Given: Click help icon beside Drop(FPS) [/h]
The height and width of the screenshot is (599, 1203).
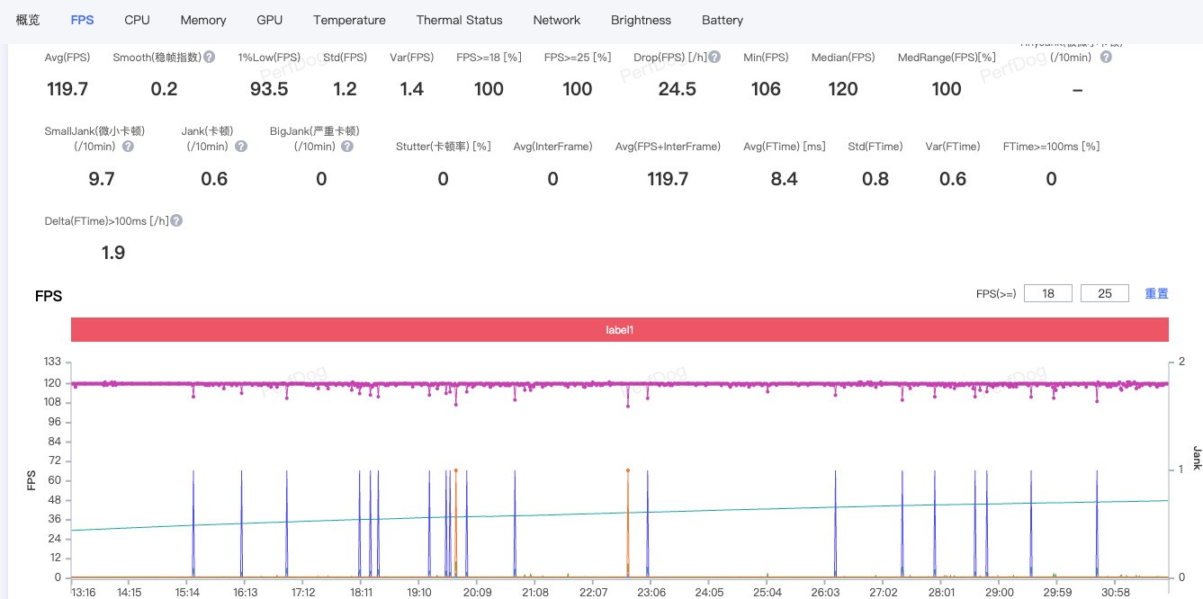Looking at the screenshot, I should [714, 57].
